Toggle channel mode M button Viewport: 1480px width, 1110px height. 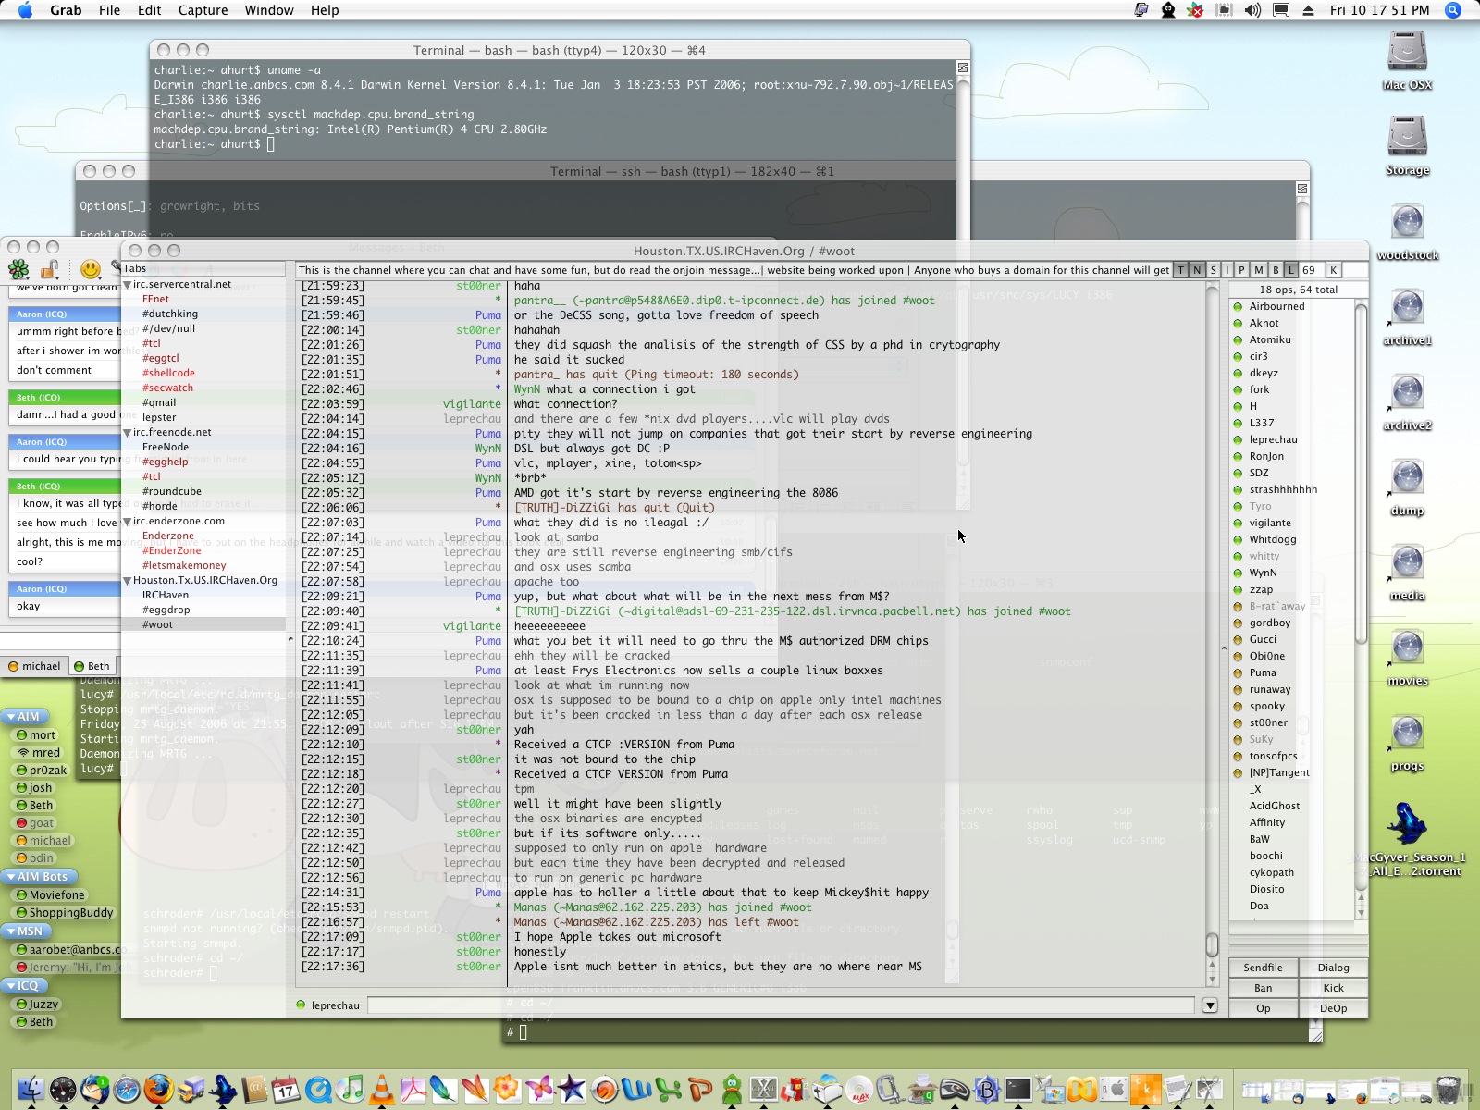coord(1259,270)
